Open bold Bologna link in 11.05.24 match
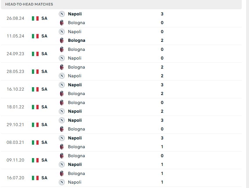Viewport: 249px width, 188px height. click(77, 41)
